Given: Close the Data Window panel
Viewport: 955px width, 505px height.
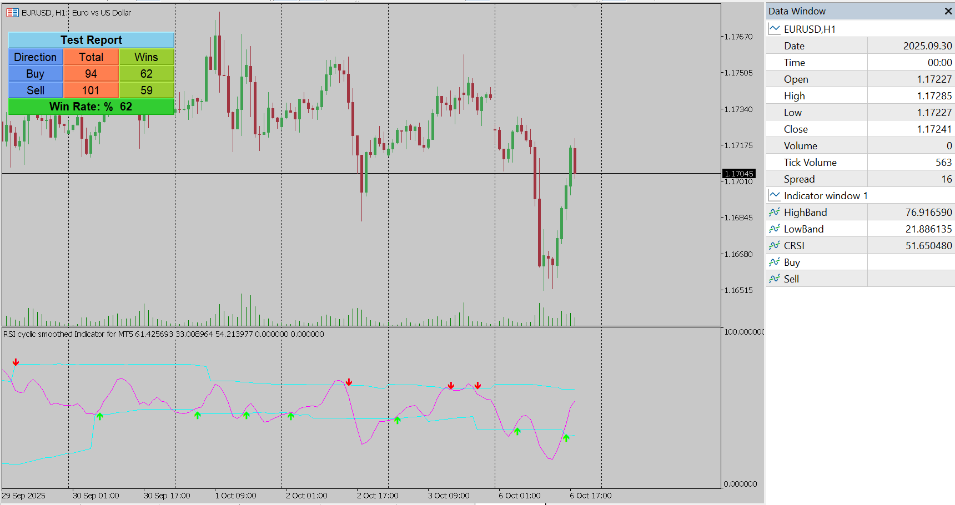Looking at the screenshot, I should pos(948,11).
